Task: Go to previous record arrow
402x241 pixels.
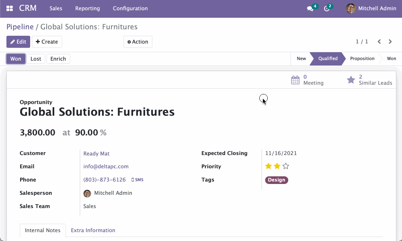Action: [x=379, y=42]
